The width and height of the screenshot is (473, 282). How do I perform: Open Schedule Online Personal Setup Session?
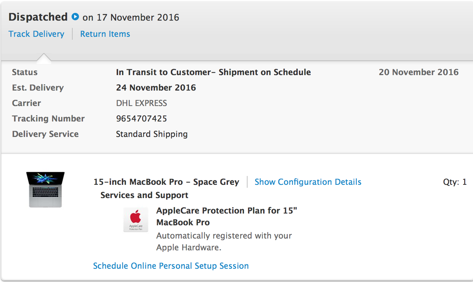(x=171, y=266)
